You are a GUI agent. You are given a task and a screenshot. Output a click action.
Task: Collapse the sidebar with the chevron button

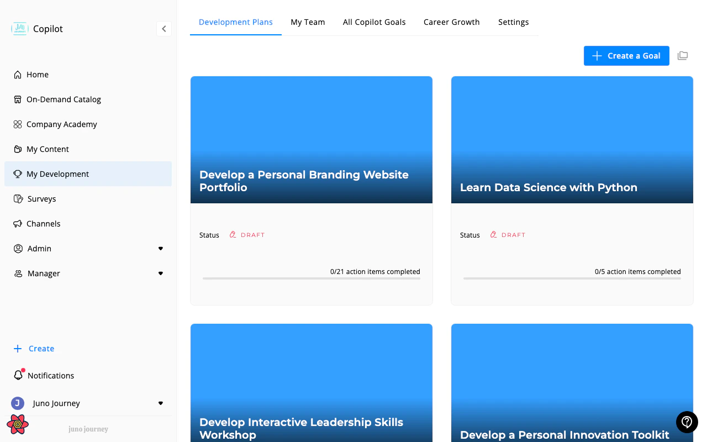(x=164, y=29)
